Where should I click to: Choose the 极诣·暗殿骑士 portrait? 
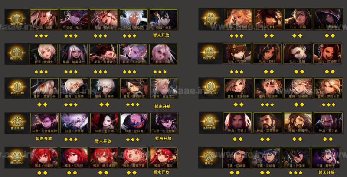tap(74, 54)
